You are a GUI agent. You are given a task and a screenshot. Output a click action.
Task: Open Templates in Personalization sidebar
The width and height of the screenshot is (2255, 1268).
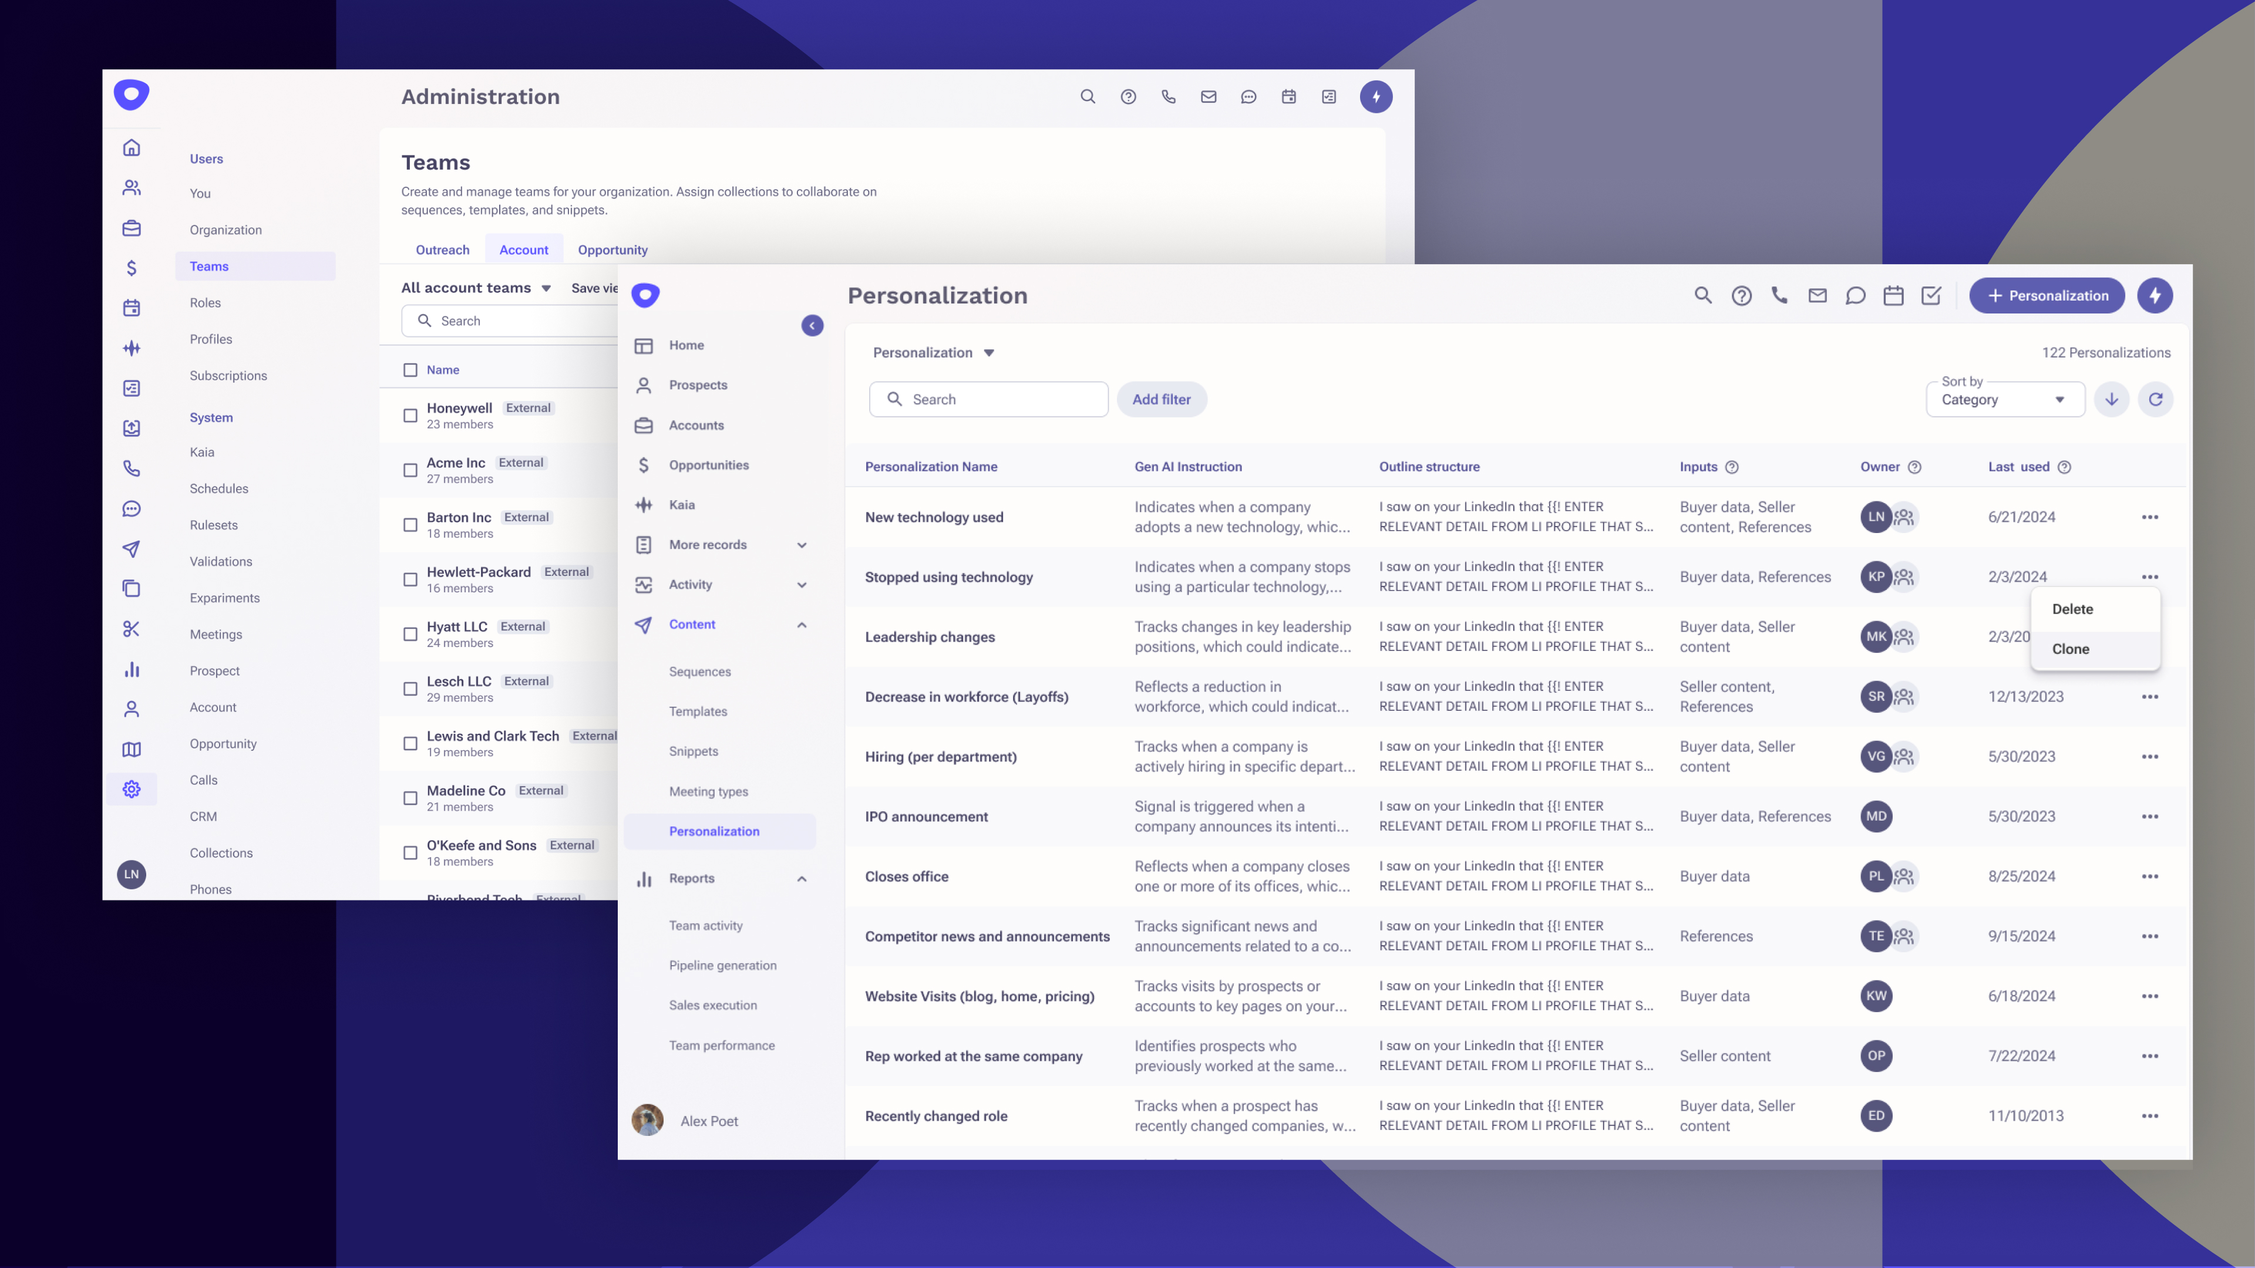(698, 711)
